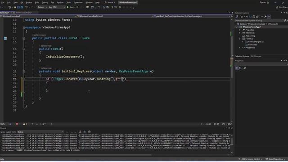Click Solution Explorer properties wrench icon

pos(265,17)
